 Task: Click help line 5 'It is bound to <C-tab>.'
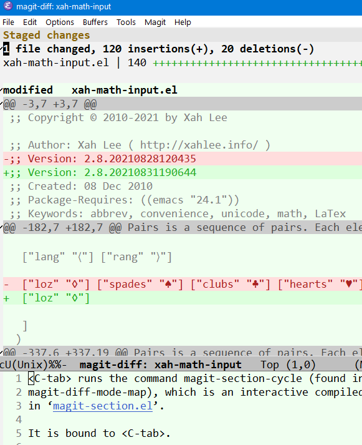pyautogui.click(x=99, y=433)
